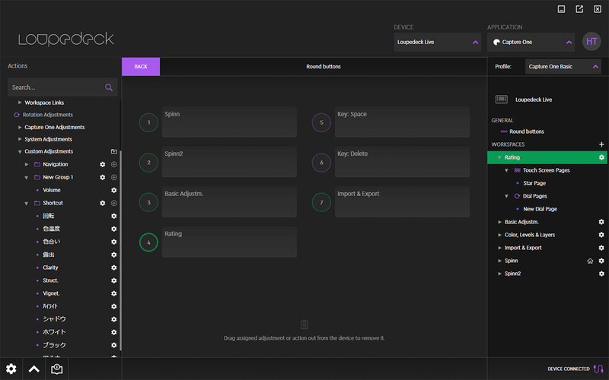Screen dimensions: 609x380
Task: Click the Basic Adjustm. slot of button 3
Action: (x=229, y=202)
